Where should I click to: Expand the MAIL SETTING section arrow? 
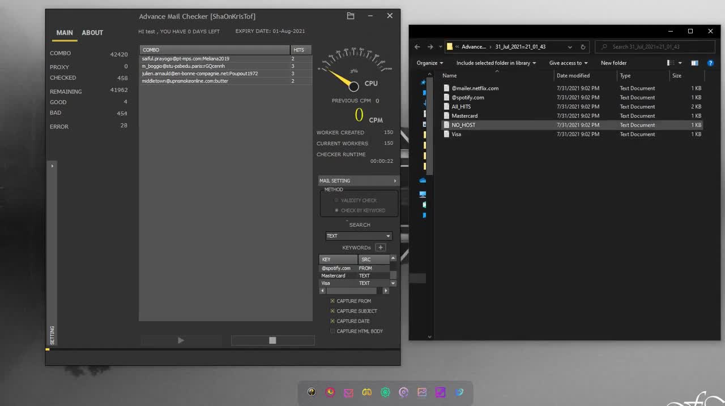(x=395, y=180)
